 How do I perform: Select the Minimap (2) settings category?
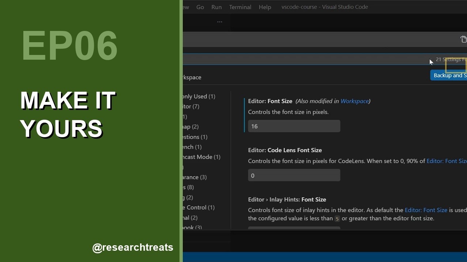191,127
